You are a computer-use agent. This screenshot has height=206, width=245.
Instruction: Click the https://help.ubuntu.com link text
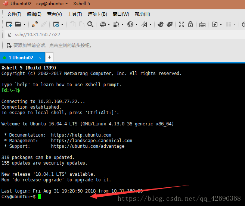(81, 135)
